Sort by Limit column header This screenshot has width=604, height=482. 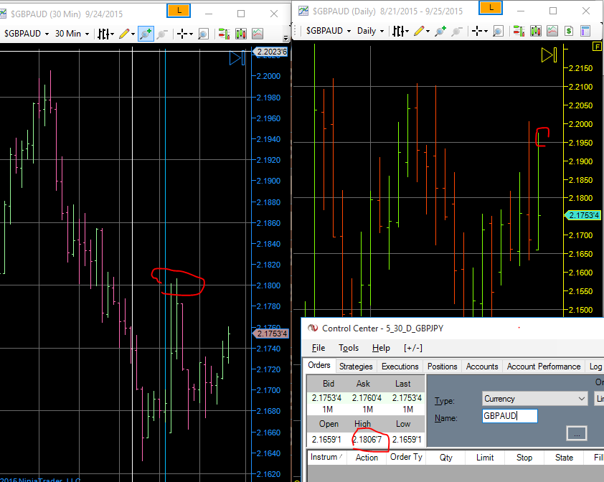485,458
